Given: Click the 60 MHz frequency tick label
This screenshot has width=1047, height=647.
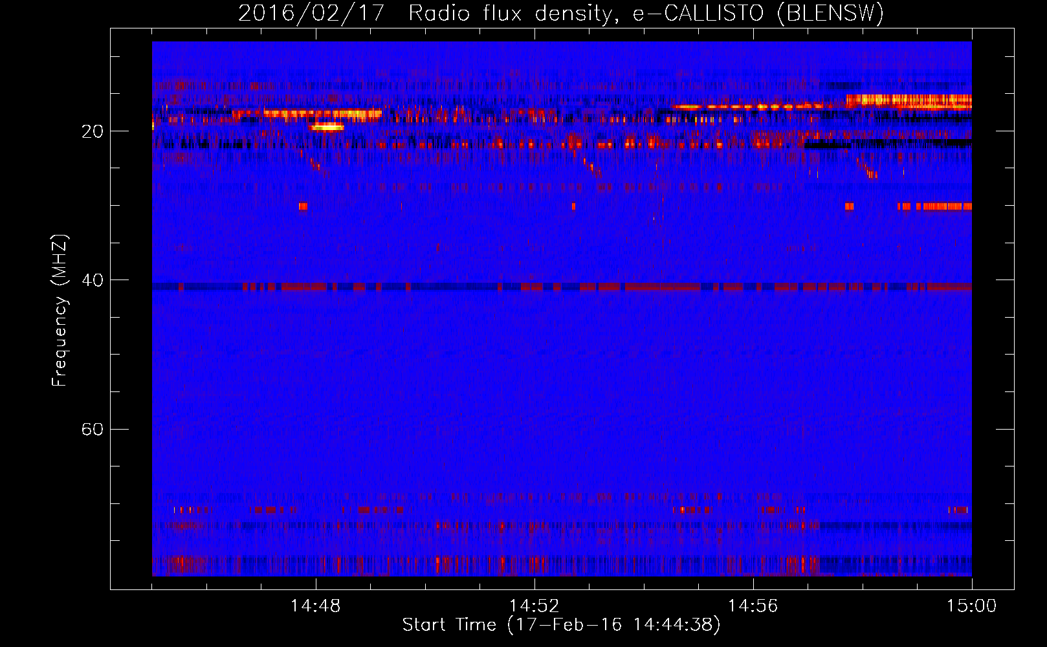Looking at the screenshot, I should click(x=92, y=429).
